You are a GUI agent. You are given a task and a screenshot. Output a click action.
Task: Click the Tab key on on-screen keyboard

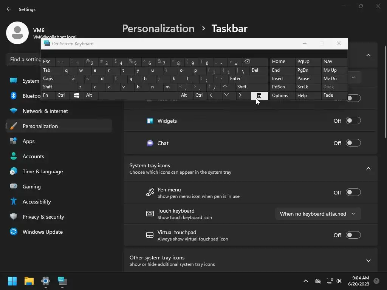coord(51,70)
